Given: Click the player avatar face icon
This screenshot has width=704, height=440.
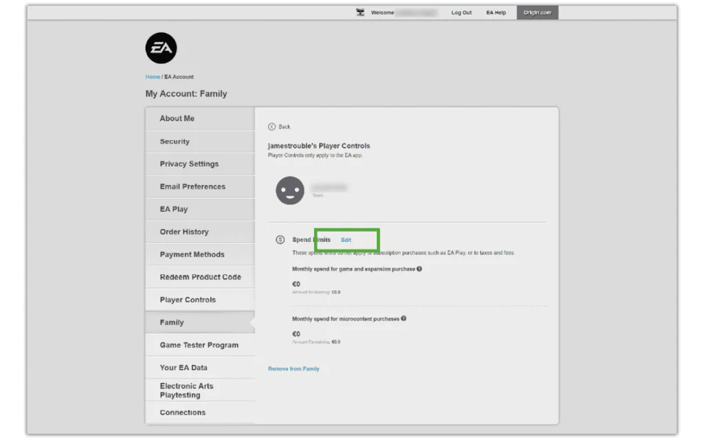Looking at the screenshot, I should pos(290,190).
